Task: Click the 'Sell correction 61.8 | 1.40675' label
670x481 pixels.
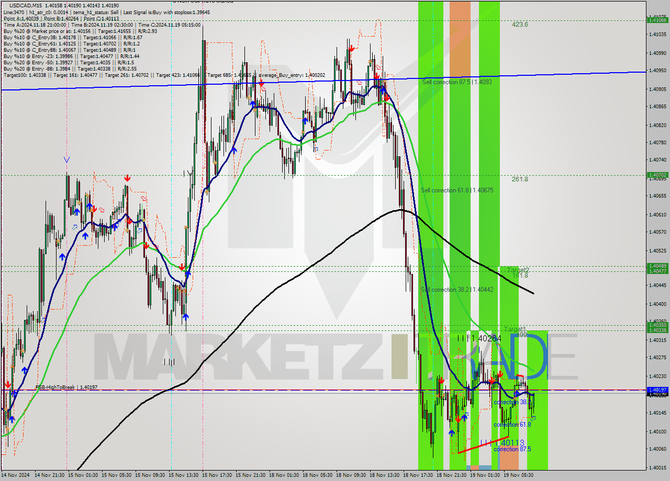Action: click(x=457, y=190)
